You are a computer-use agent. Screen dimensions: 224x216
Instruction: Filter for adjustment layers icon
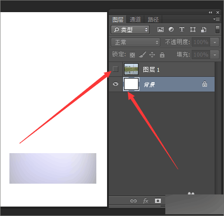click(x=171, y=29)
